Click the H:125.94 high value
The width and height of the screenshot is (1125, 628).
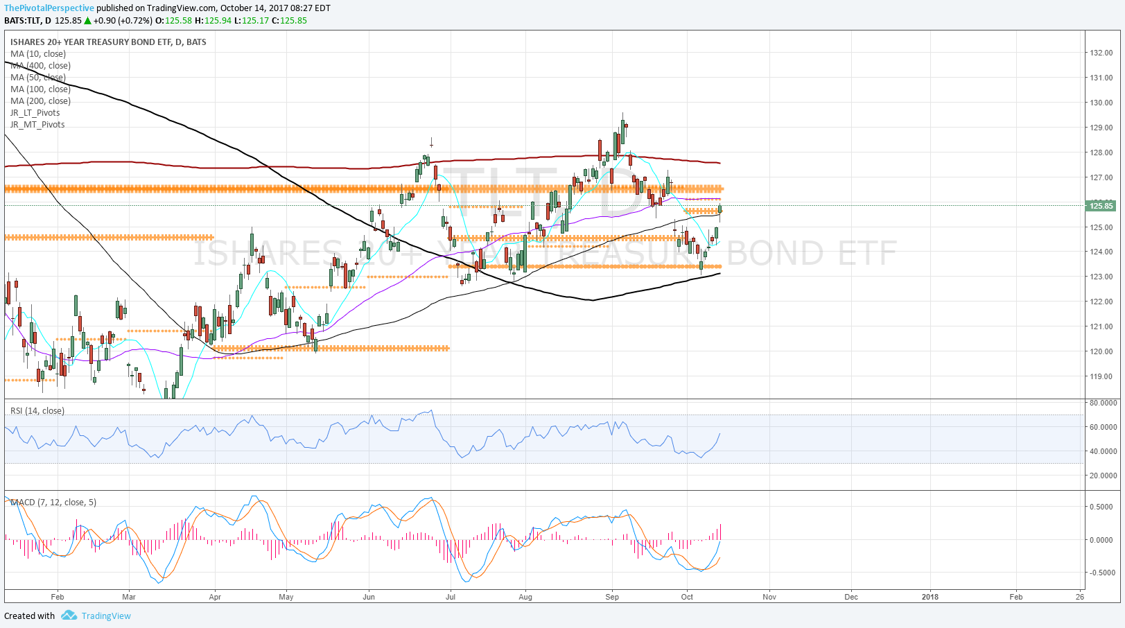(213, 20)
